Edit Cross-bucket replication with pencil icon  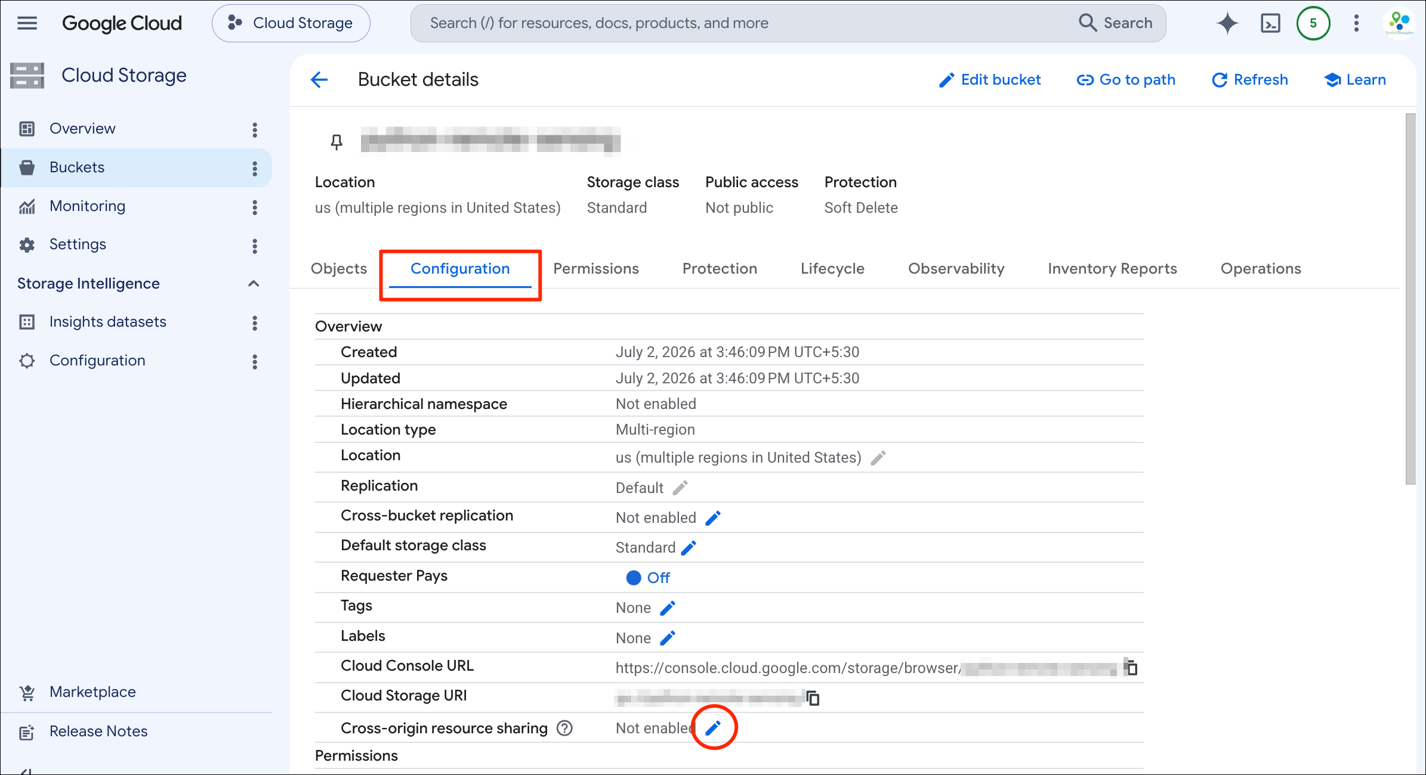click(x=713, y=518)
